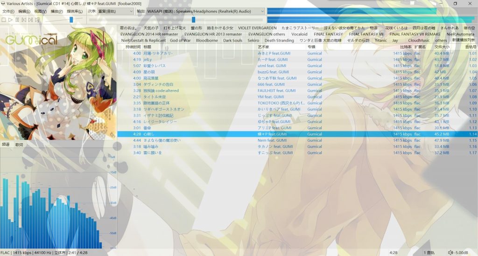Open the VIOLET EVERGARDEN playlist tab
The width and height of the screenshot is (478, 256).
coord(257,28)
